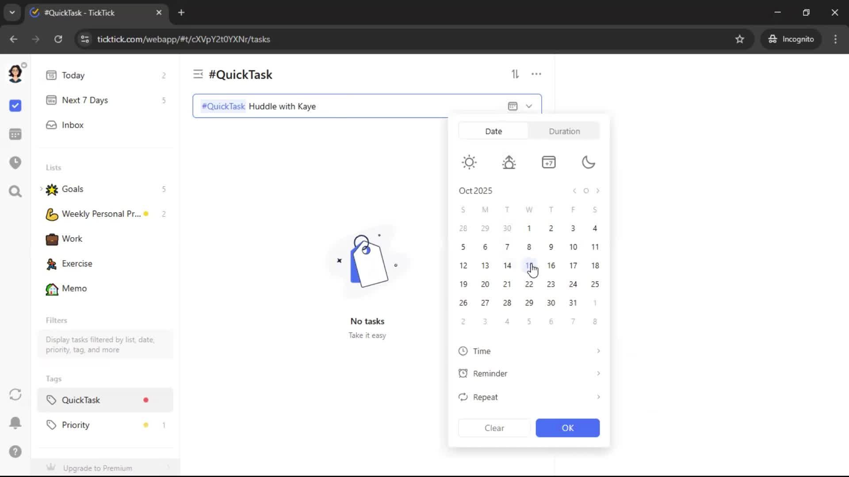This screenshot has width=849, height=477.
Task: Open the dropdown arrow in task input field
Action: pos(529,106)
